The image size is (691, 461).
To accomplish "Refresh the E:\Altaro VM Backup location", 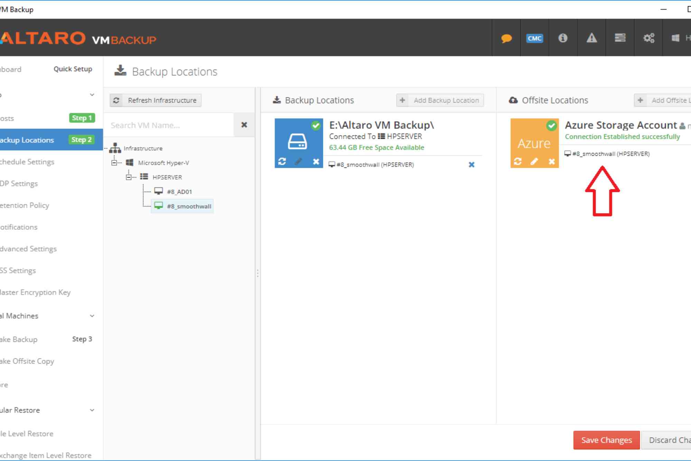I will (x=282, y=161).
